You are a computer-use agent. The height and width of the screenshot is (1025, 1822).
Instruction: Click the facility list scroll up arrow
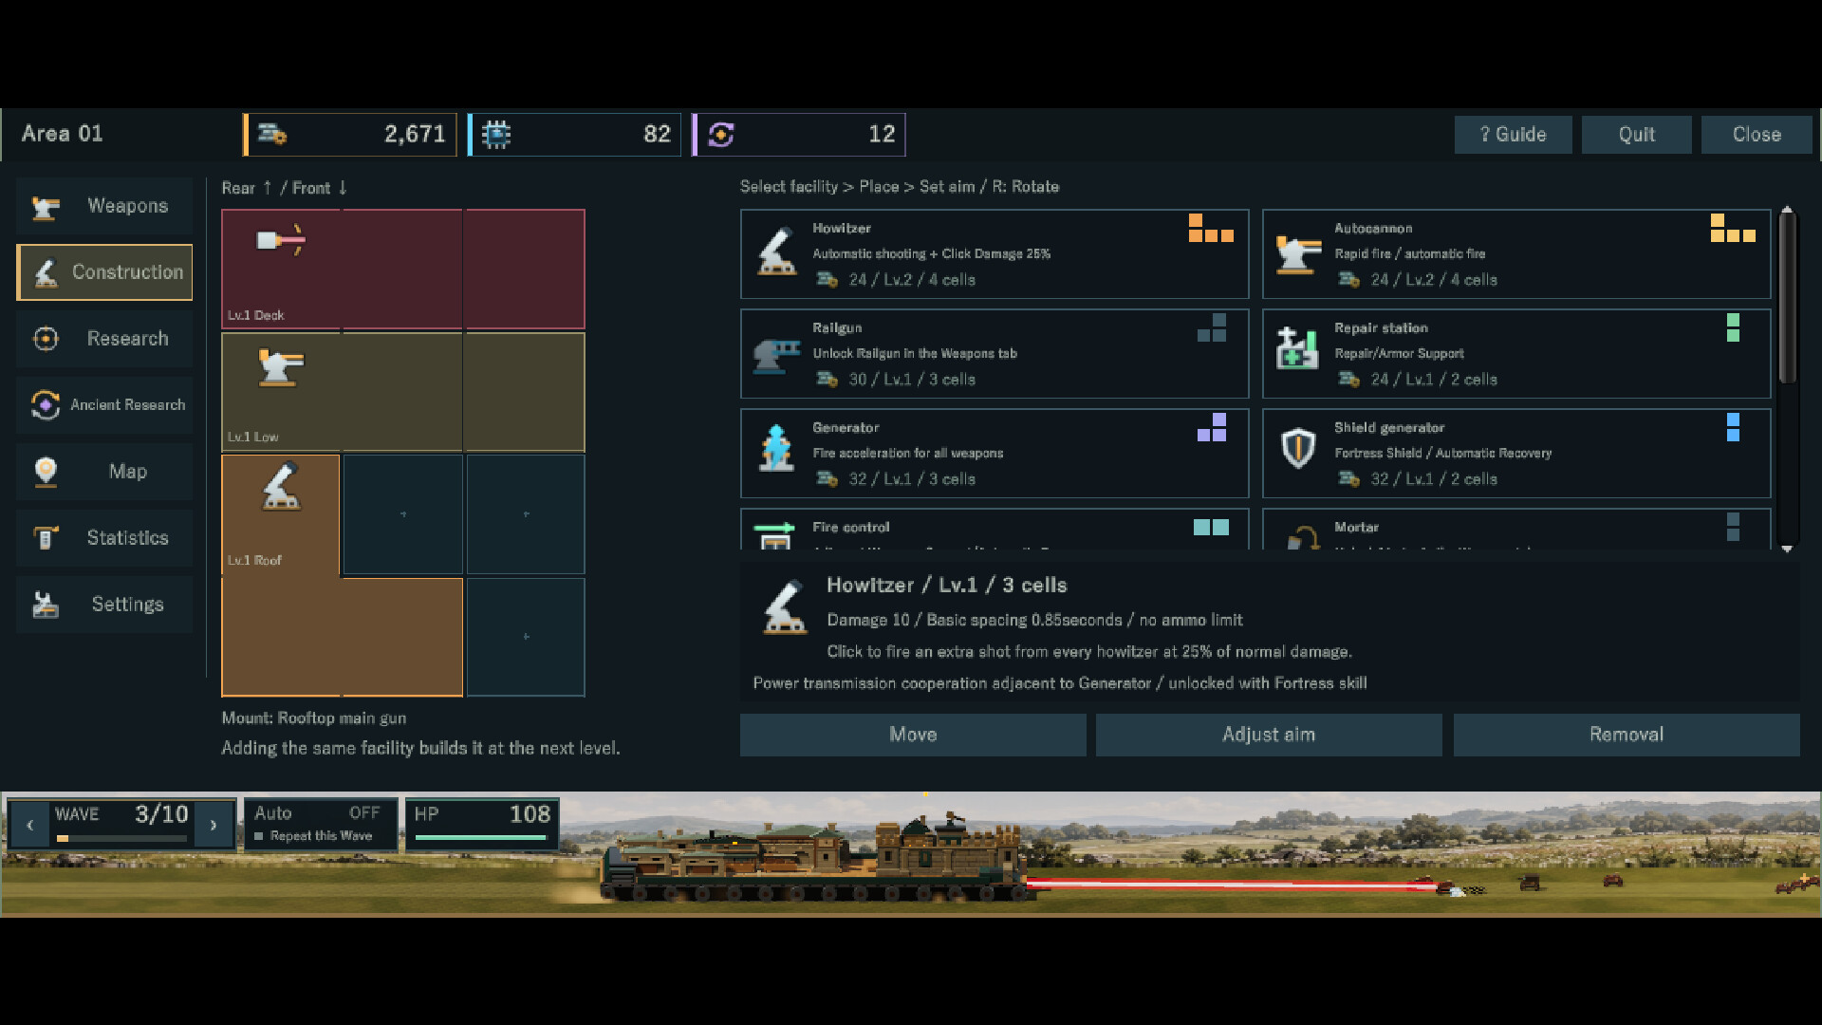coord(1787,210)
